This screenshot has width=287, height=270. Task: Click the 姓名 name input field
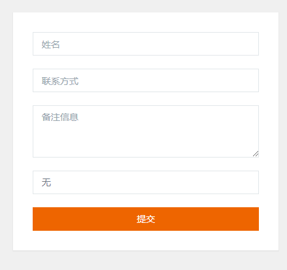coord(146,44)
